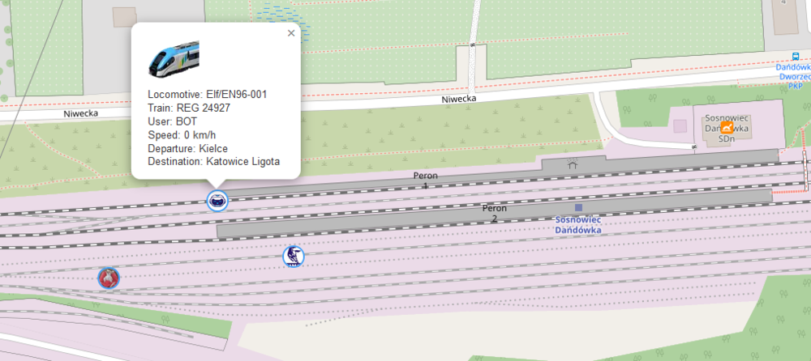Click the blue Sosnowiec Dańdówka station square

578,207
